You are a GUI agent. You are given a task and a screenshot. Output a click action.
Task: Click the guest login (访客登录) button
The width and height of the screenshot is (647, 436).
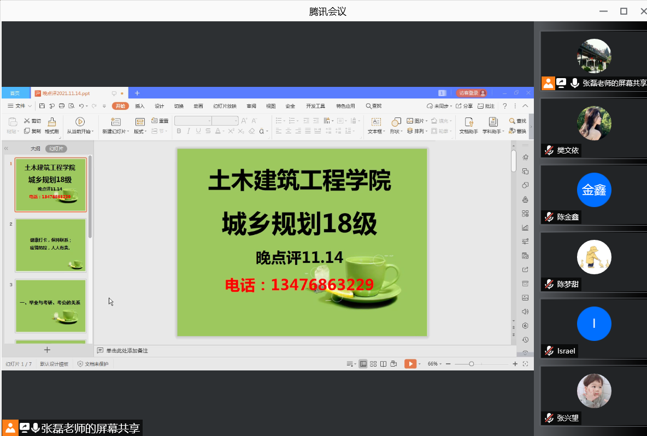click(x=471, y=93)
